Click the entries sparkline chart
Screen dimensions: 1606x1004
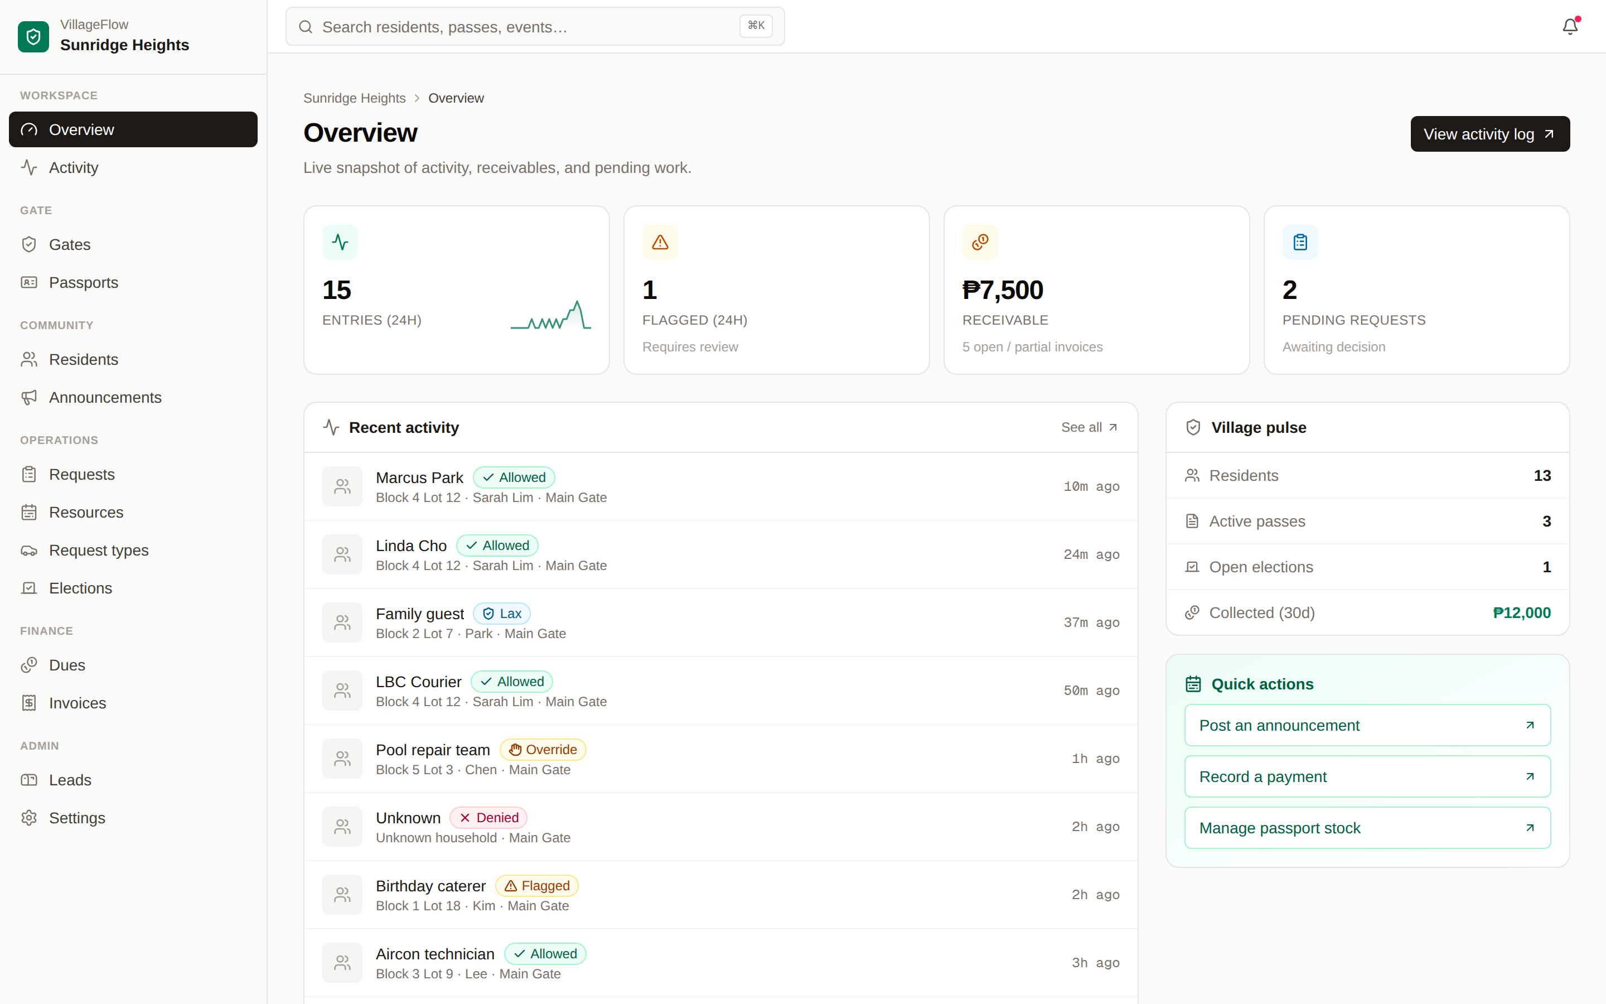click(551, 315)
